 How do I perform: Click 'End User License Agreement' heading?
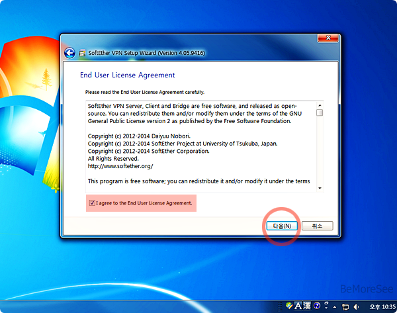click(x=127, y=75)
